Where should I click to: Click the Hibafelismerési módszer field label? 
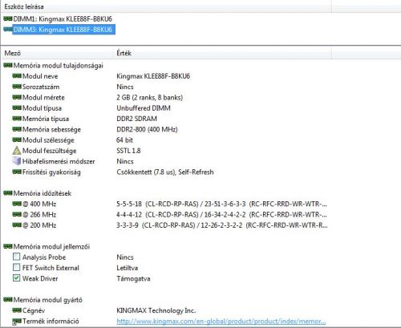coord(59,161)
